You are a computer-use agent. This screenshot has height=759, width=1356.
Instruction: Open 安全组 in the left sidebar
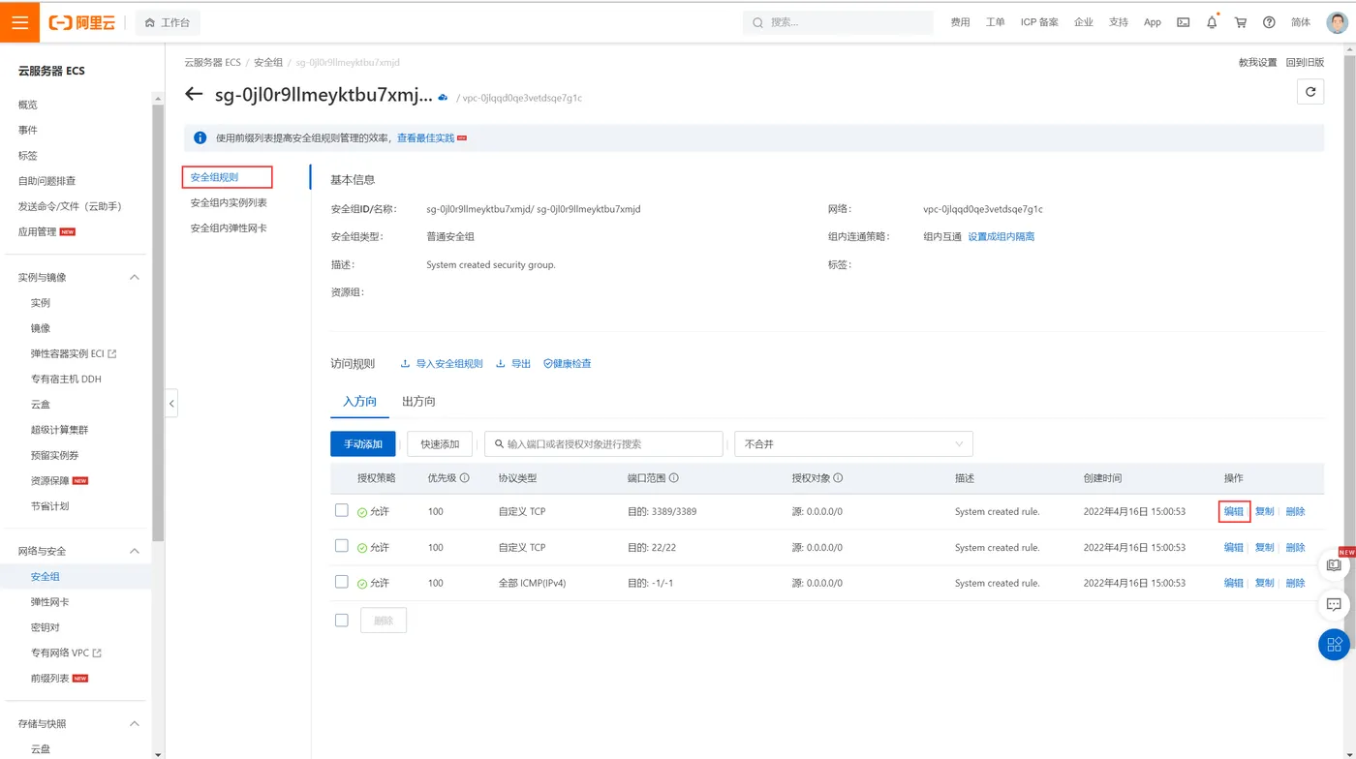point(46,576)
